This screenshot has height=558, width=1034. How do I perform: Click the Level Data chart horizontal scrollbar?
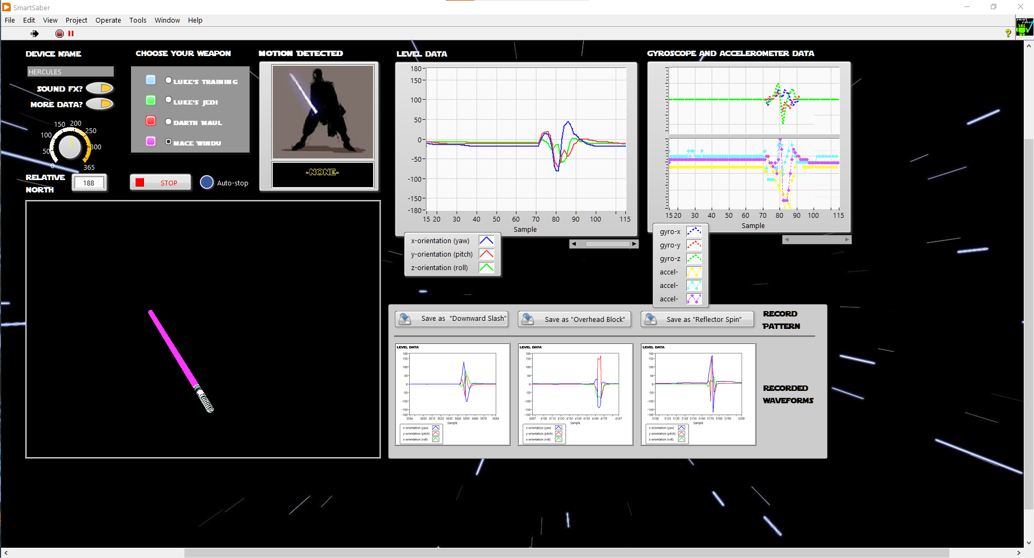604,244
